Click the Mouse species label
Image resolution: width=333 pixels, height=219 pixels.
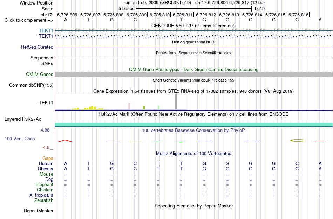(x=46, y=174)
